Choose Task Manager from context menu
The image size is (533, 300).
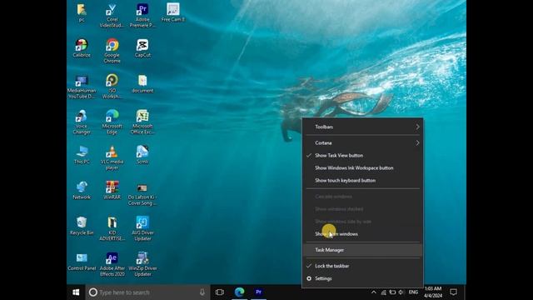point(362,250)
